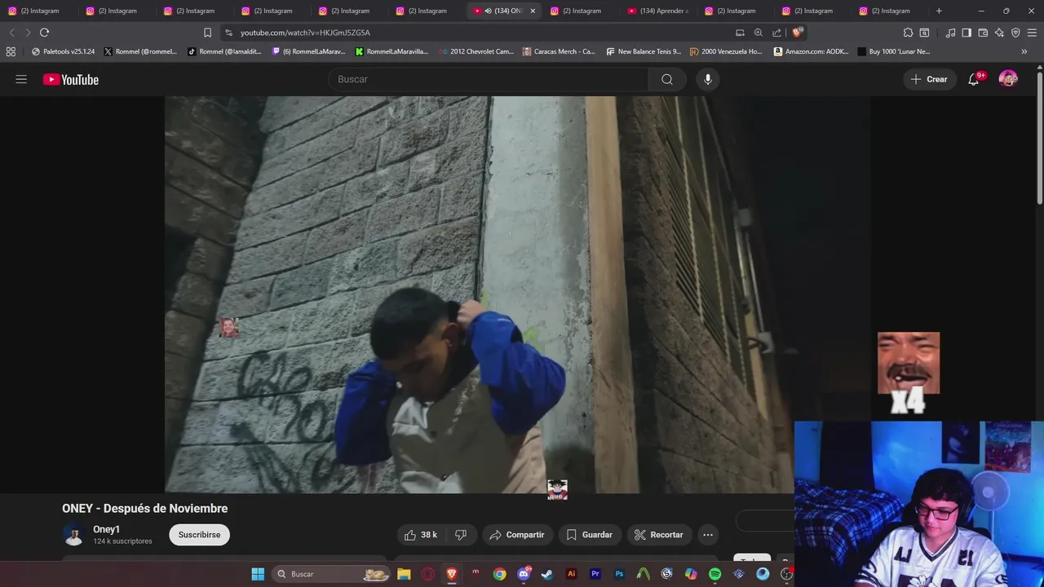Open the Windows Start menu
Screen dimensions: 1044x587
[x=258, y=574]
